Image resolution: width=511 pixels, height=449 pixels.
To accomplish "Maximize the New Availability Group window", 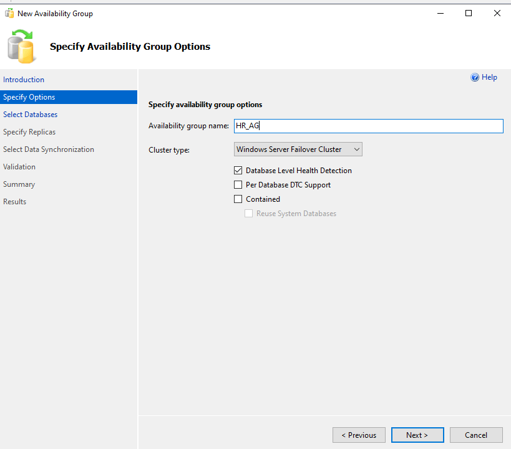I will pos(469,13).
